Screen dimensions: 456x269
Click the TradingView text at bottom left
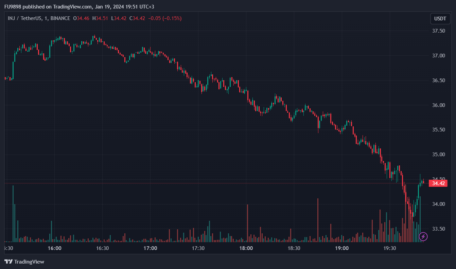tap(29, 262)
